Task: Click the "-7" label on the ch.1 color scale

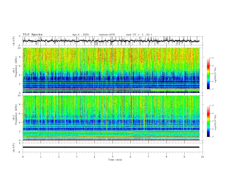Action: [x=212, y=89]
